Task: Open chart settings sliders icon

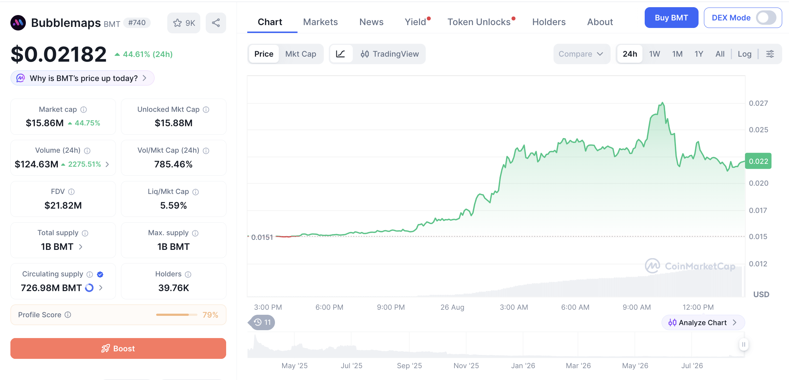Action: pos(770,54)
